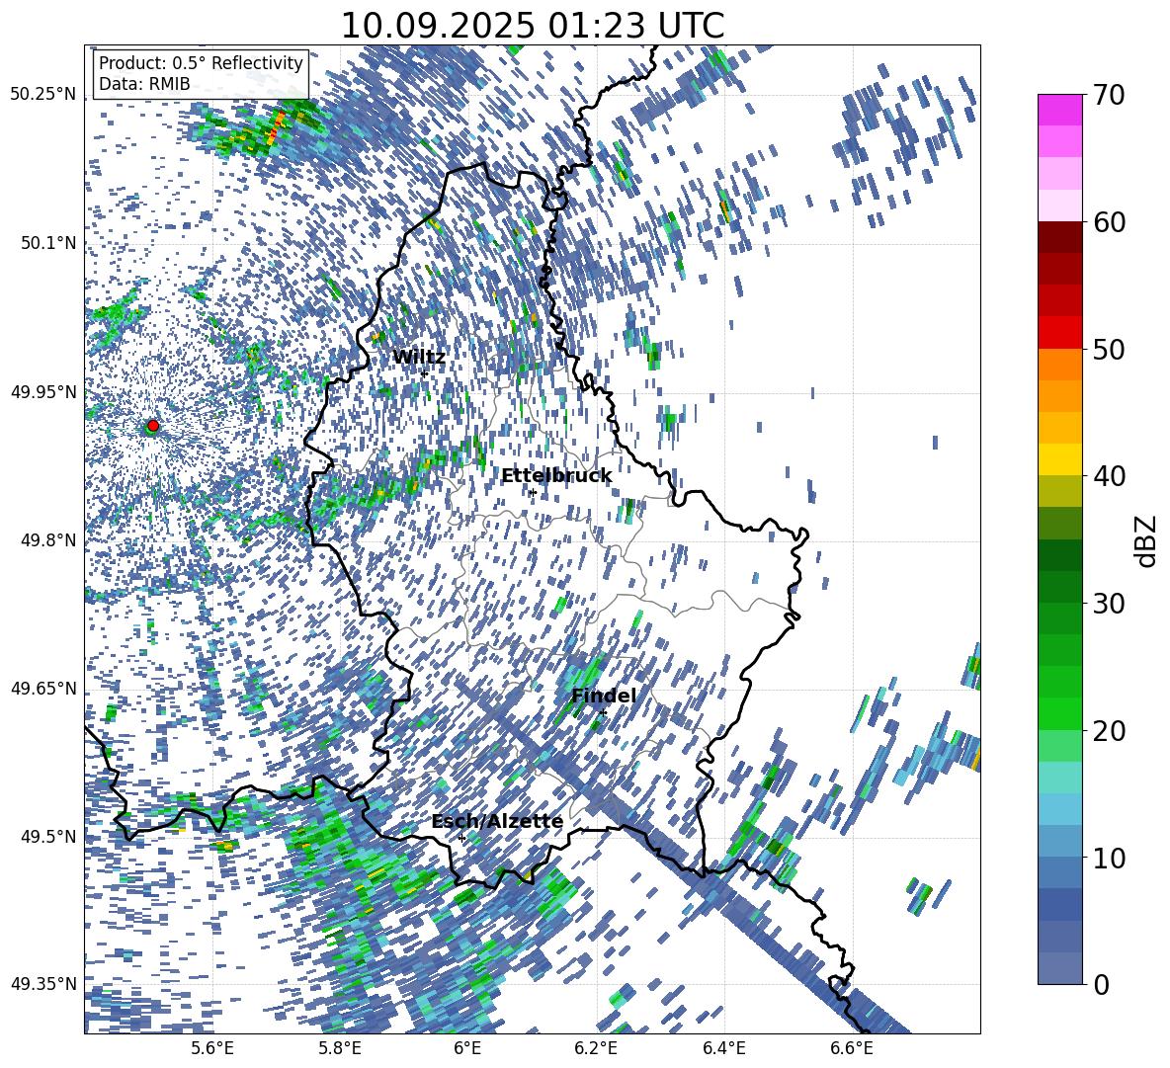Click the title 10.09.2025 01:23 UTC
The width and height of the screenshot is (1170, 1068).
(532, 26)
